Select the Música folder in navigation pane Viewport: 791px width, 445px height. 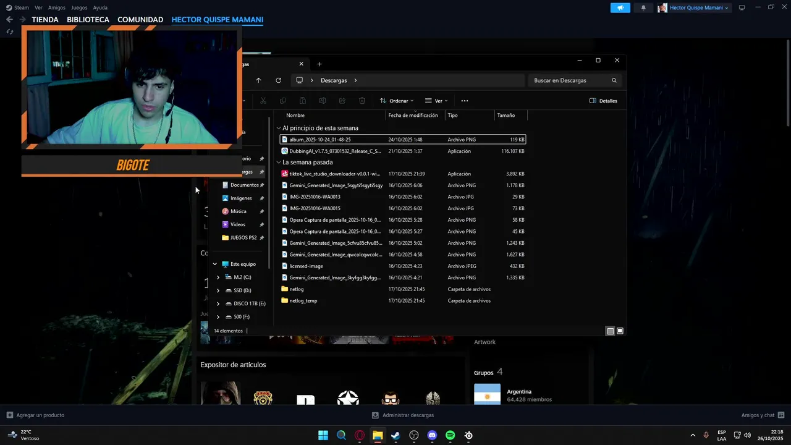click(x=239, y=211)
